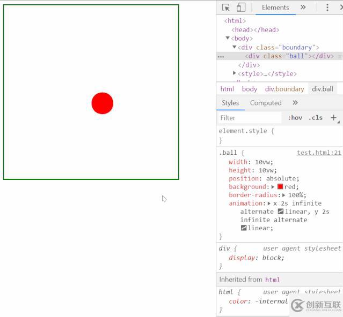Select body in the breadcrumb bar
This screenshot has height=317, width=343.
pyautogui.click(x=250, y=89)
